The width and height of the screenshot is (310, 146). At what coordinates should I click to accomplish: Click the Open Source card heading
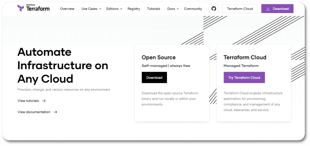[159, 57]
